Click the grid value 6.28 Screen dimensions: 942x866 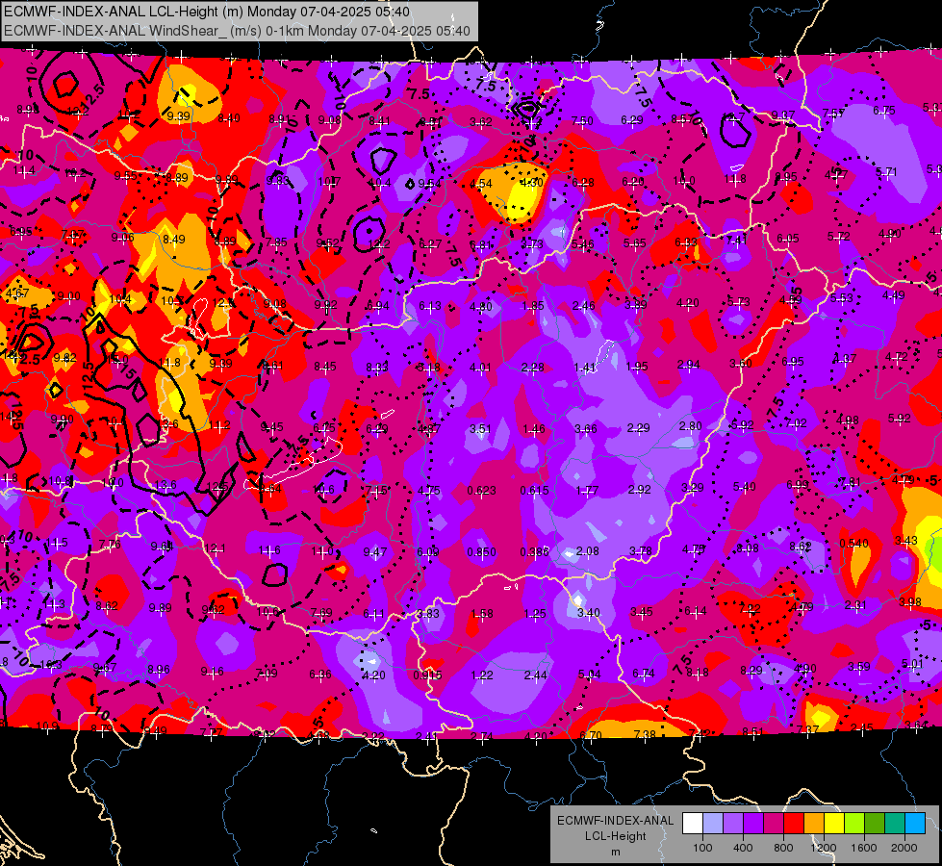tap(583, 183)
